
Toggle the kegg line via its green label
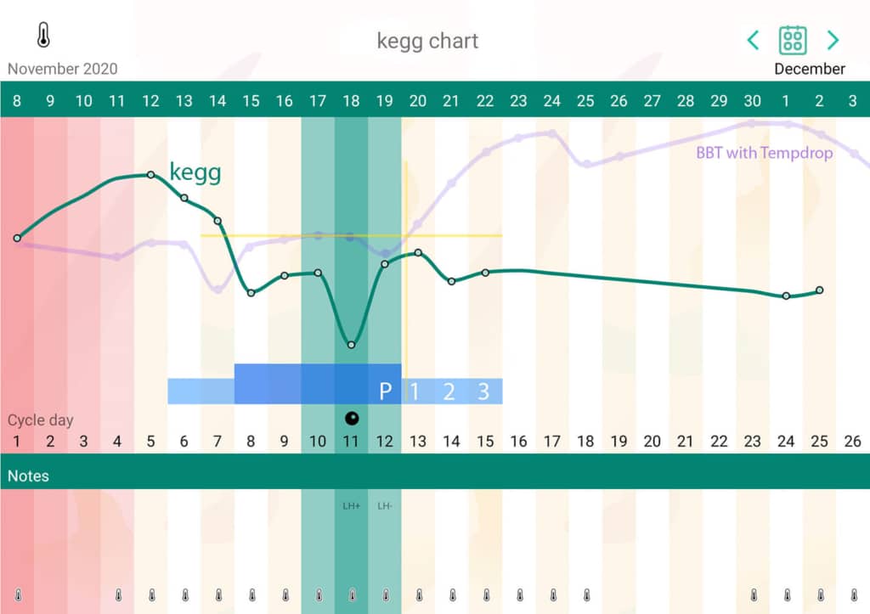pos(196,172)
